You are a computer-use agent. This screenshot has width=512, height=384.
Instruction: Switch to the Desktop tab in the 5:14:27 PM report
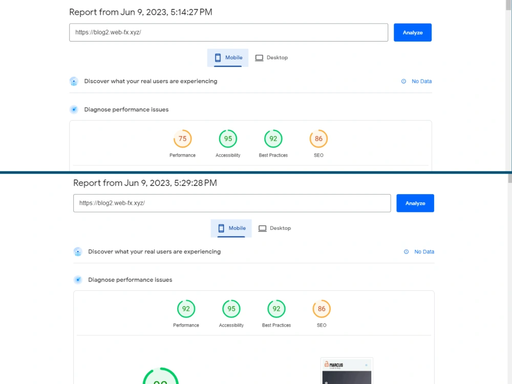click(x=271, y=58)
